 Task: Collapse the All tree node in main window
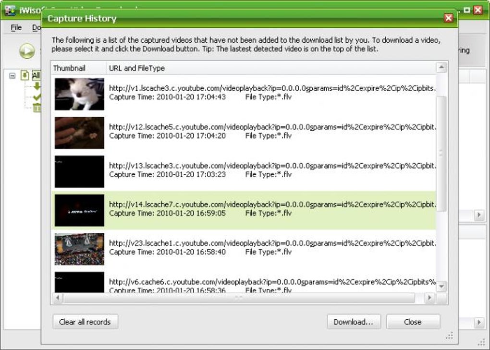(x=12, y=75)
